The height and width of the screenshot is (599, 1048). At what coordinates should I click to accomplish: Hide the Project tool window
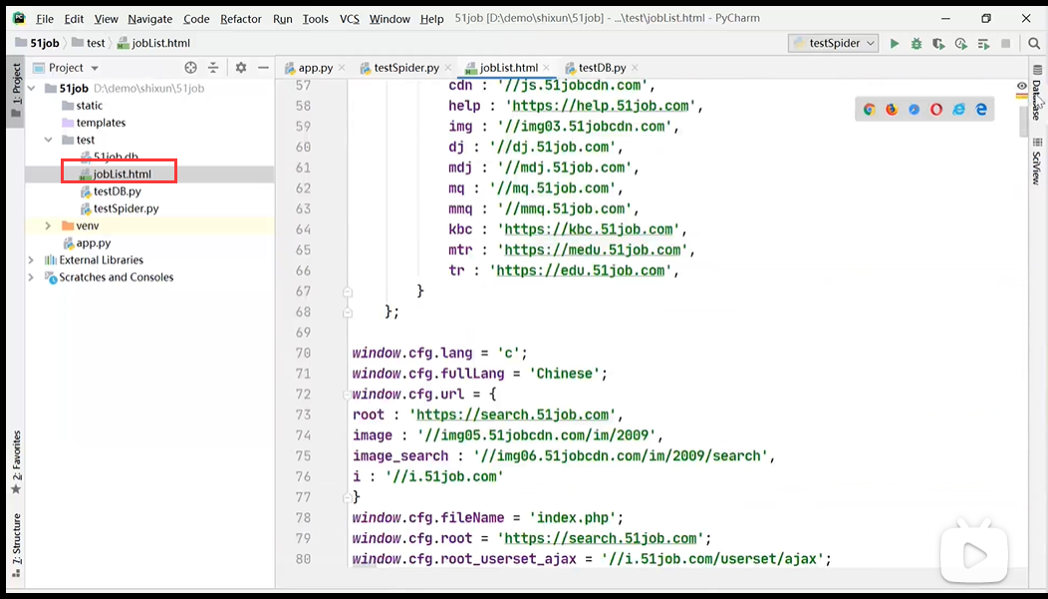click(x=263, y=68)
